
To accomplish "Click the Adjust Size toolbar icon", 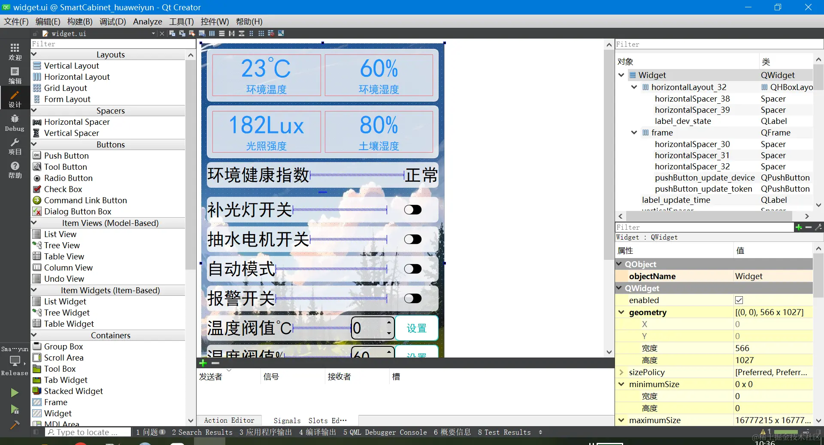I will pyautogui.click(x=281, y=33).
